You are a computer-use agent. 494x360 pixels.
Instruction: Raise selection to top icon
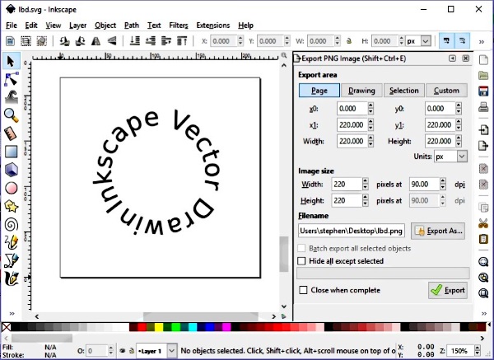(x=182, y=41)
